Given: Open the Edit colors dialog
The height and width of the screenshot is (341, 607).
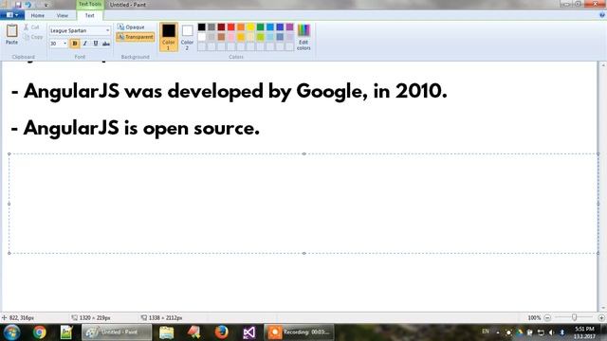Looking at the screenshot, I should point(303,37).
